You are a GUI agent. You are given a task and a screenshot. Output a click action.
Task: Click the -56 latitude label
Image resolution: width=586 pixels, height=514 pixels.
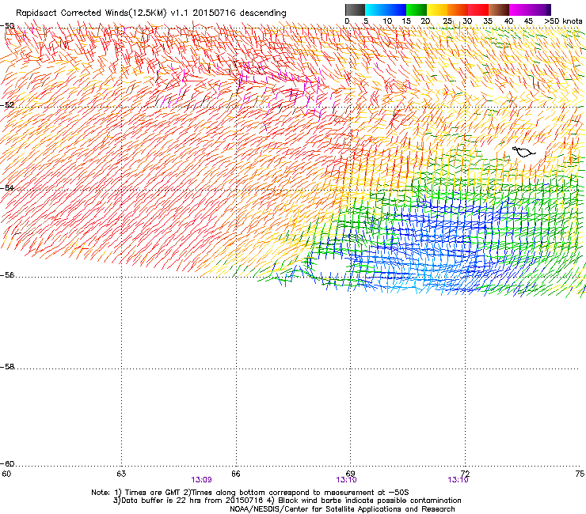[7, 274]
